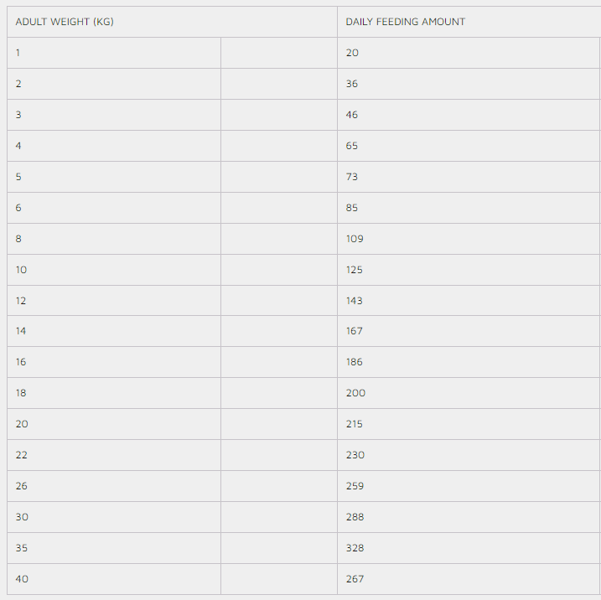This screenshot has width=601, height=600.
Task: Select the 267 feeding amount in last row
Action: coord(355,579)
